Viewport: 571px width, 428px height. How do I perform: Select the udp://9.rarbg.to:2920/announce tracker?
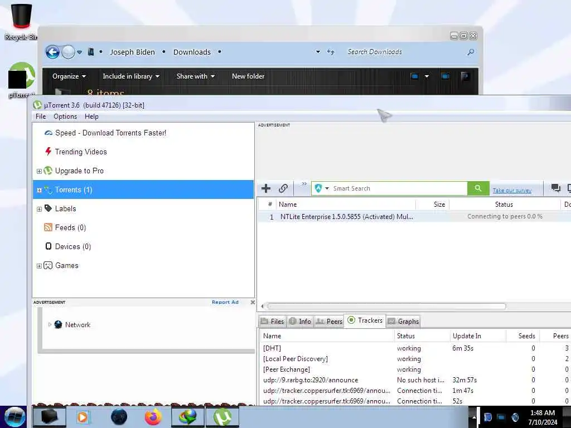pos(415,380)
